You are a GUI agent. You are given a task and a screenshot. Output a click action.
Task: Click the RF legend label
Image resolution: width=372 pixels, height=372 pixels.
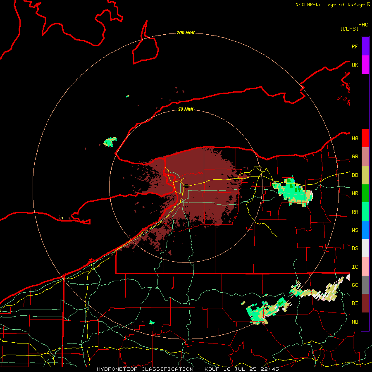[x=355, y=46]
